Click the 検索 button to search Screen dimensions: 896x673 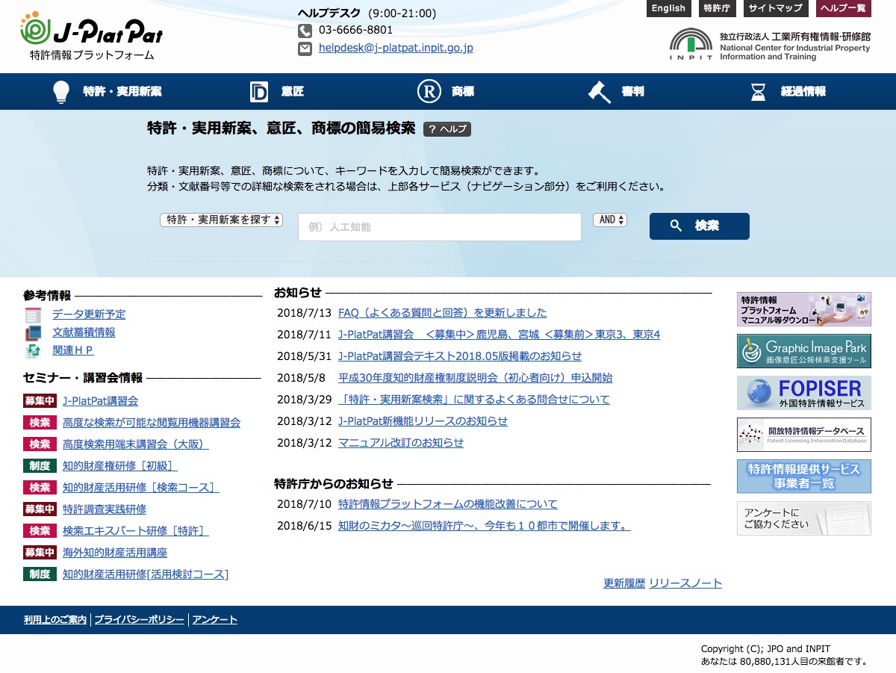[699, 226]
